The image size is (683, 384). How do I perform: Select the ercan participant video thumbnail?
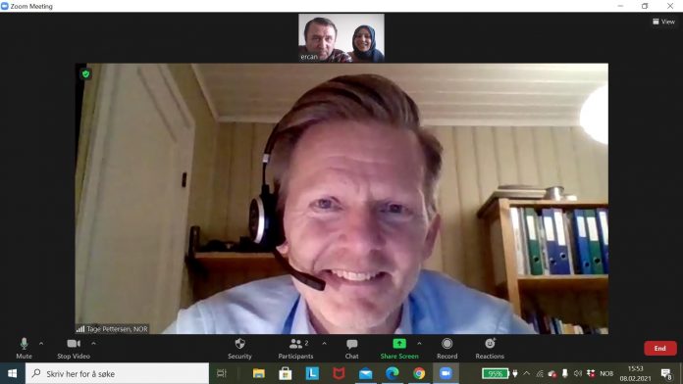point(341,38)
